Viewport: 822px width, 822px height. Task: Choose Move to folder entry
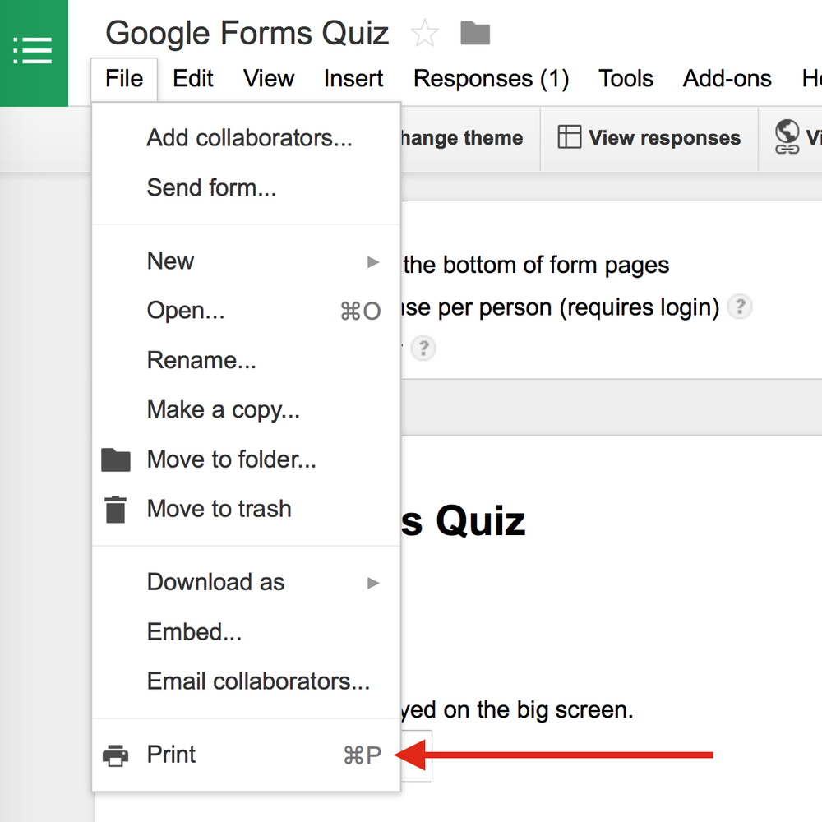point(246,459)
